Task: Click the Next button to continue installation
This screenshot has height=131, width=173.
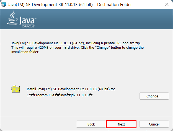Action: coord(121,124)
